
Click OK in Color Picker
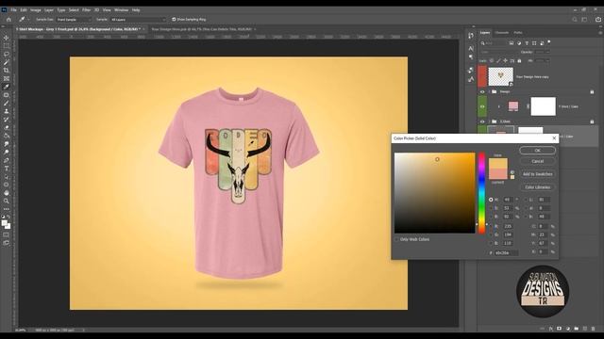[x=537, y=151]
